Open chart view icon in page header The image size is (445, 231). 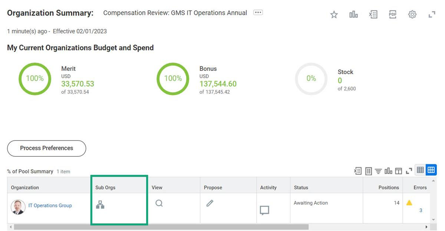pyautogui.click(x=353, y=14)
